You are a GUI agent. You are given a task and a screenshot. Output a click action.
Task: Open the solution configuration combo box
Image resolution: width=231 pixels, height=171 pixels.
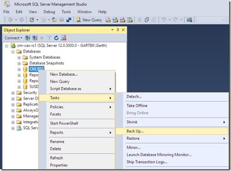[211, 20]
